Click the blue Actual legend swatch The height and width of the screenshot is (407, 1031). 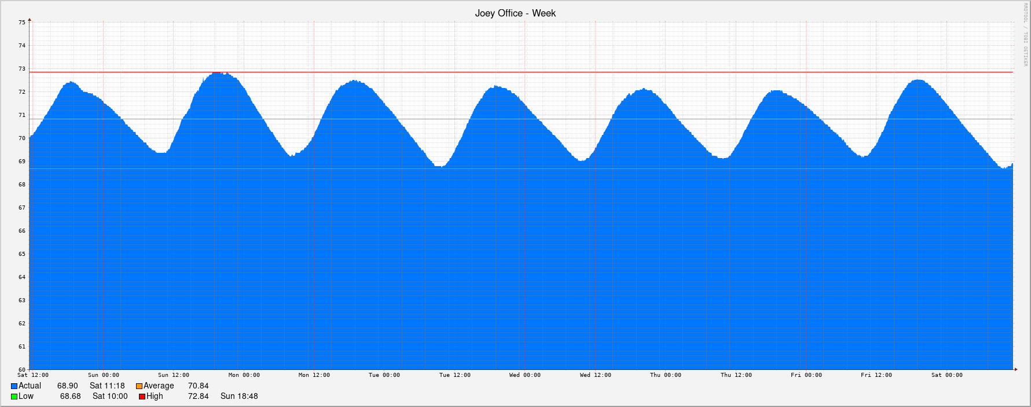point(14,386)
